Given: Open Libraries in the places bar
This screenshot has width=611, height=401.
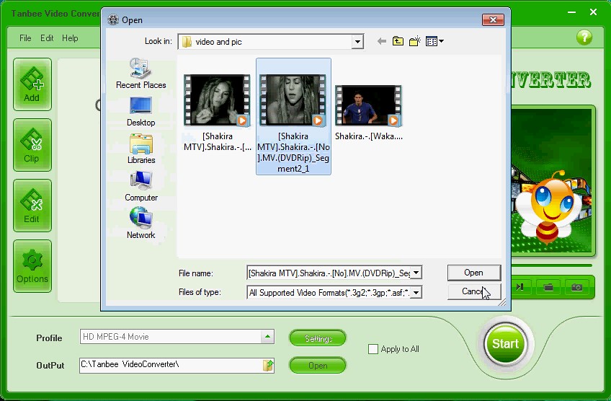Looking at the screenshot, I should (141, 149).
